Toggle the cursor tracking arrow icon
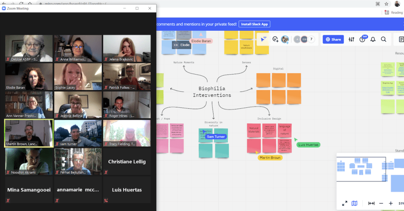This screenshot has width=404, height=211. [x=263, y=39]
